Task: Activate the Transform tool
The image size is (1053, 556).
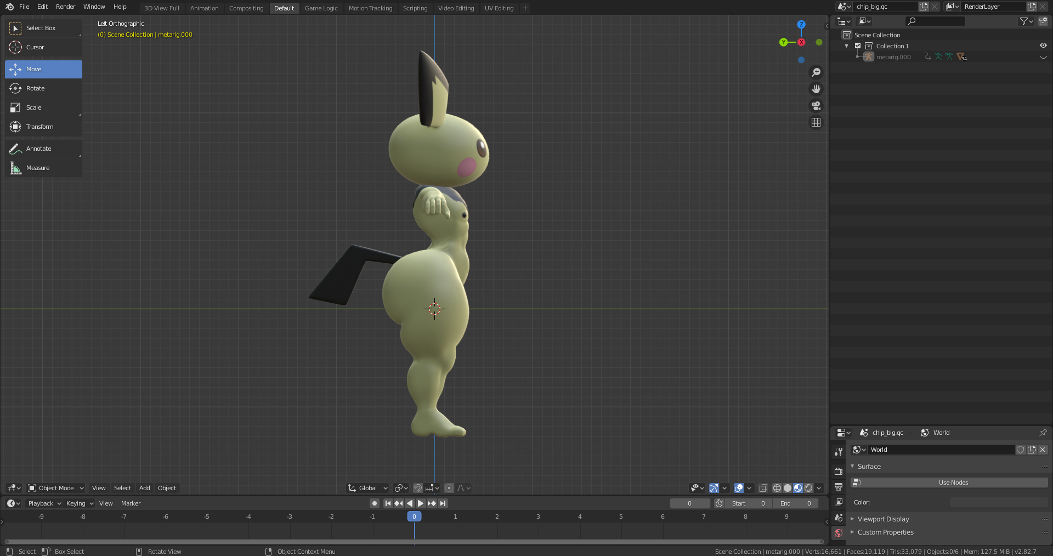Action: point(43,127)
